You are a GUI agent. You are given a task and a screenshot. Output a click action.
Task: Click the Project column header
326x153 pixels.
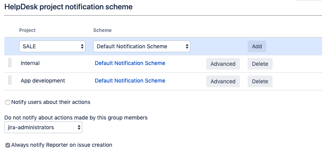coord(27,30)
